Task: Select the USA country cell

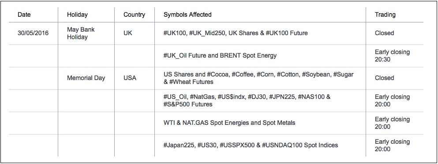Action: 130,78
